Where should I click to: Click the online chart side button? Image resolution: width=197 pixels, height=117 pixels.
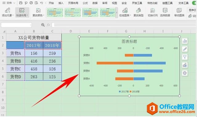(185, 65)
